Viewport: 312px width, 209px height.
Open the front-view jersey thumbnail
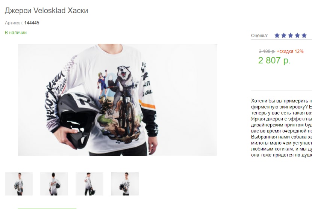(x=19, y=184)
